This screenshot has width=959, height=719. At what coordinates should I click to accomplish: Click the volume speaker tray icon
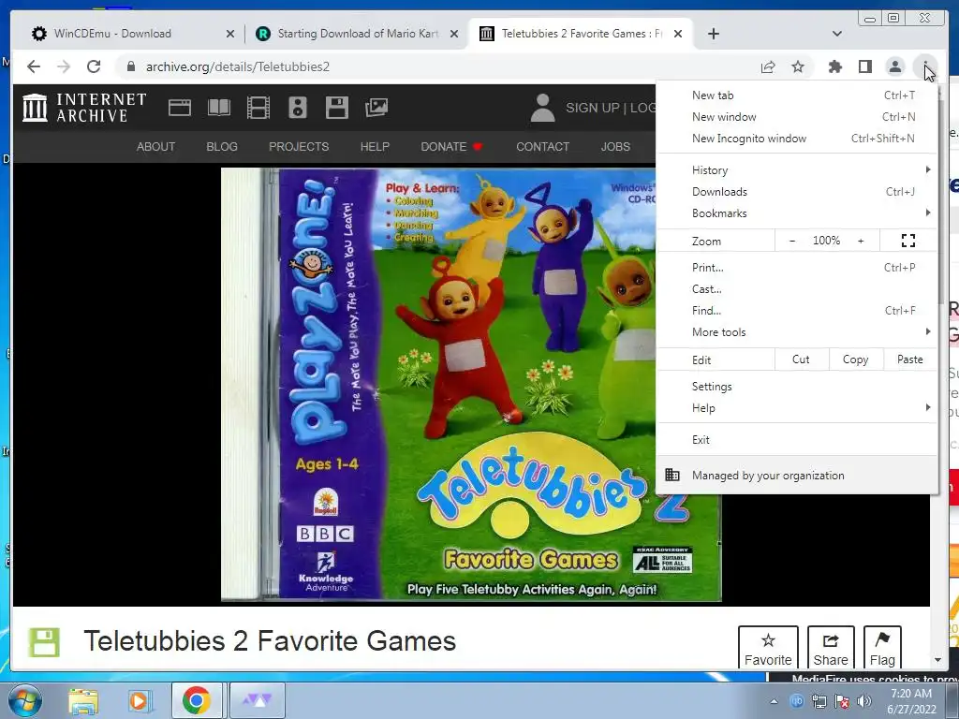(864, 701)
